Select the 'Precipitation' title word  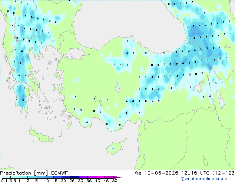click(x=16, y=173)
